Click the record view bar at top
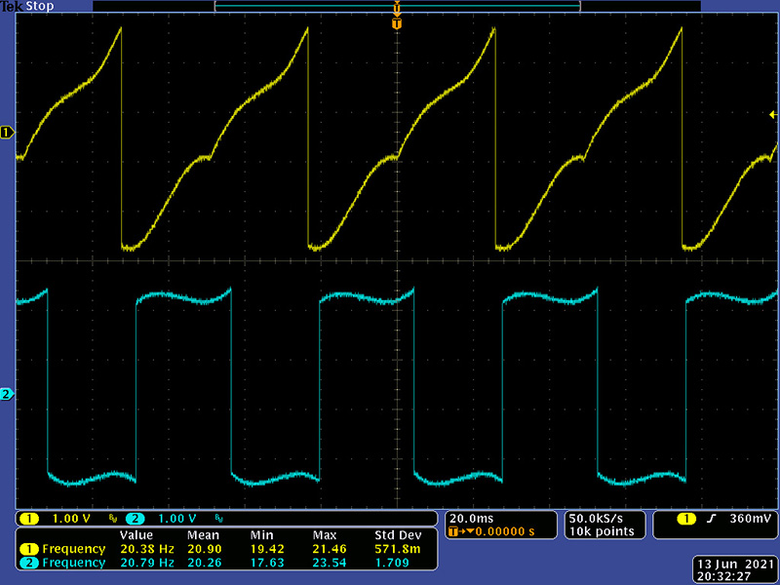780x585 pixels. [x=397, y=6]
